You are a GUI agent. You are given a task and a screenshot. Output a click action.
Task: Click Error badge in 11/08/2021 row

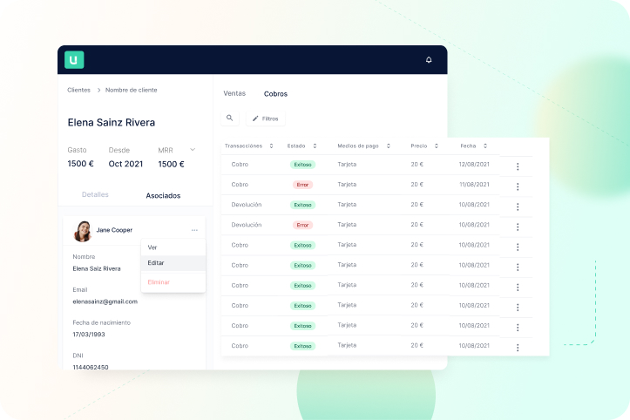[x=302, y=185]
